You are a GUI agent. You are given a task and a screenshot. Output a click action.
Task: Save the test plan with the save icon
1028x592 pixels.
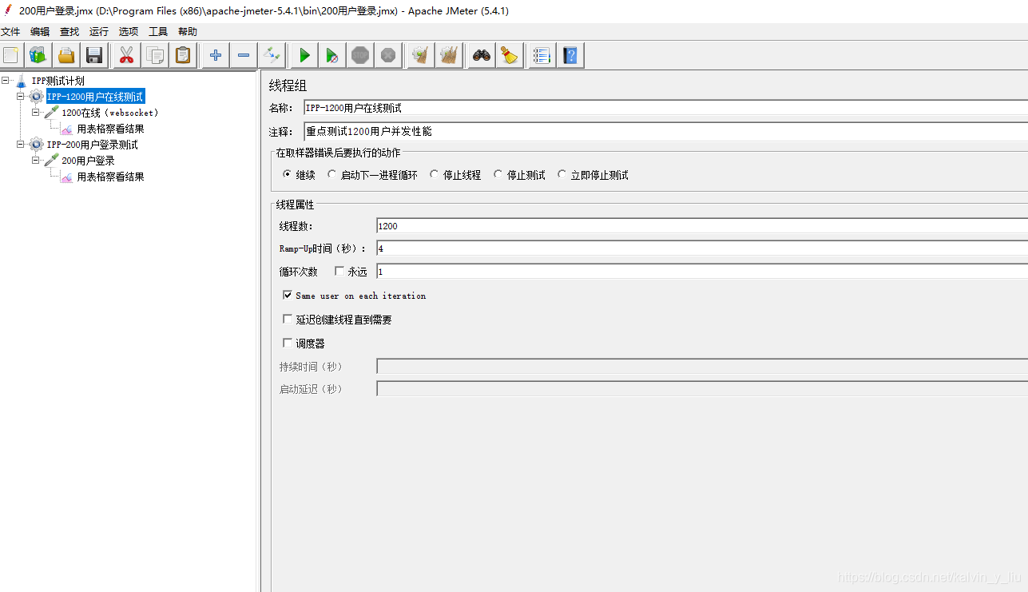click(x=94, y=55)
